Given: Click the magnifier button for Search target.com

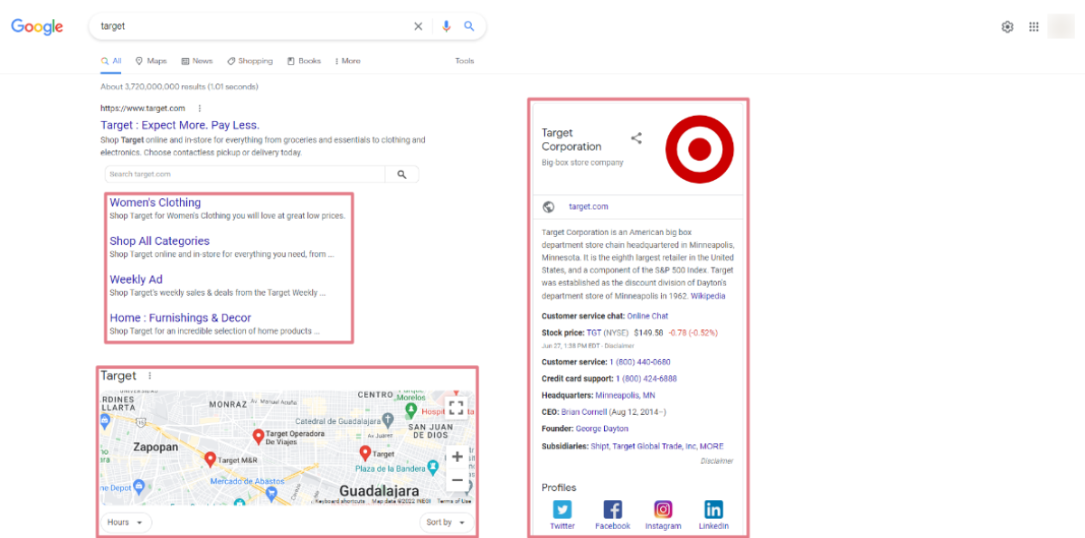Looking at the screenshot, I should pyautogui.click(x=401, y=175).
